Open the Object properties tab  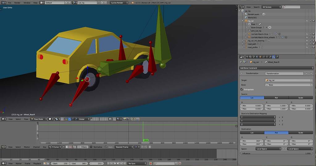(260, 57)
